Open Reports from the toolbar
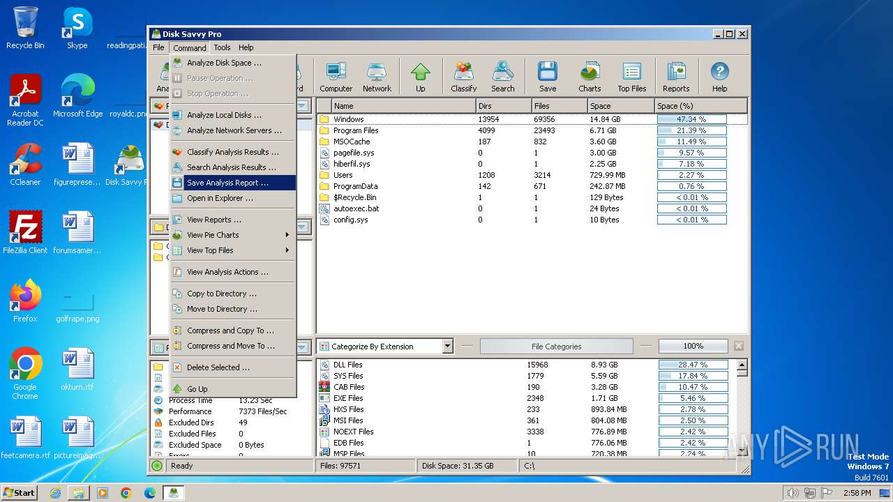Viewport: 893px width, 502px height. click(675, 77)
